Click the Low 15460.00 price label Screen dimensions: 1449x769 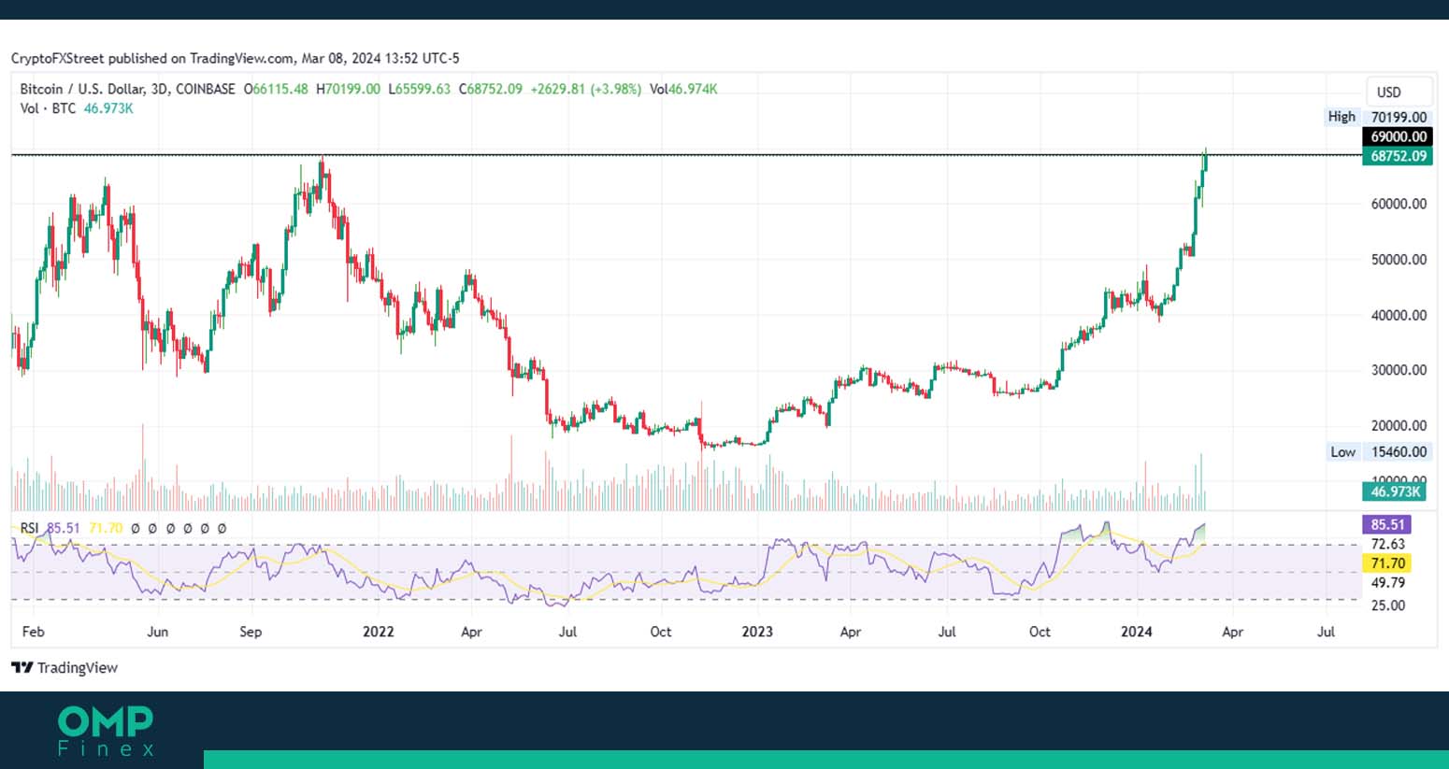pos(1379,451)
